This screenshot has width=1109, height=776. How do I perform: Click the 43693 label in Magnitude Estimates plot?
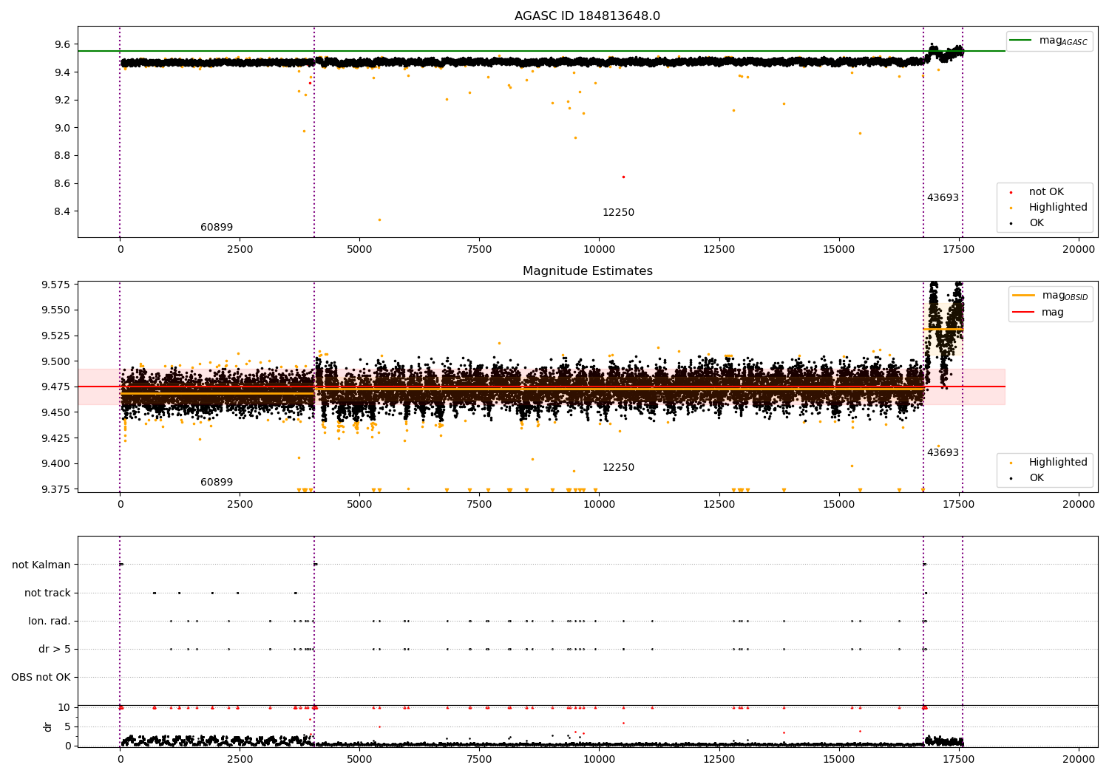click(x=943, y=453)
